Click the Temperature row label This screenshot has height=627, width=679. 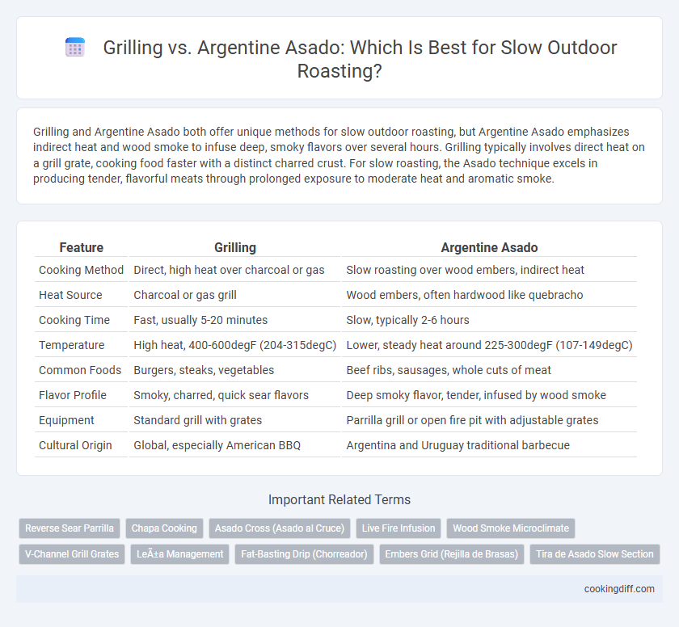point(71,345)
